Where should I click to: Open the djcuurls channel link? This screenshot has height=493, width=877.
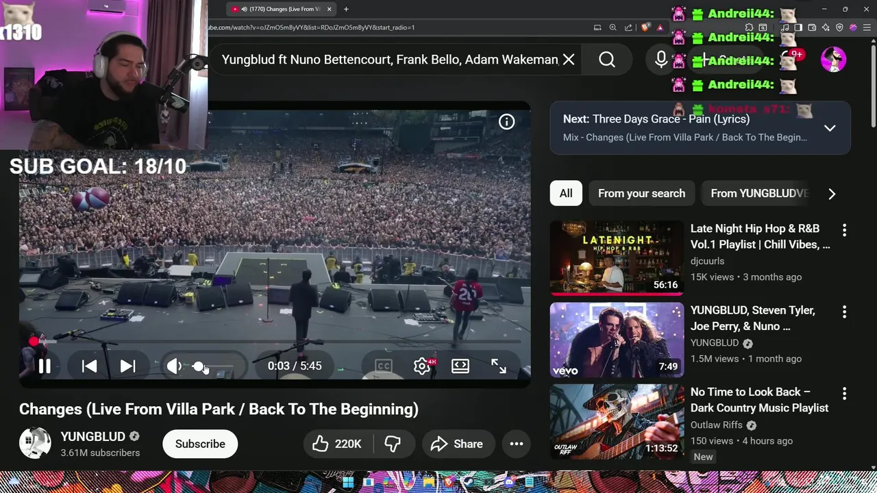707,261
